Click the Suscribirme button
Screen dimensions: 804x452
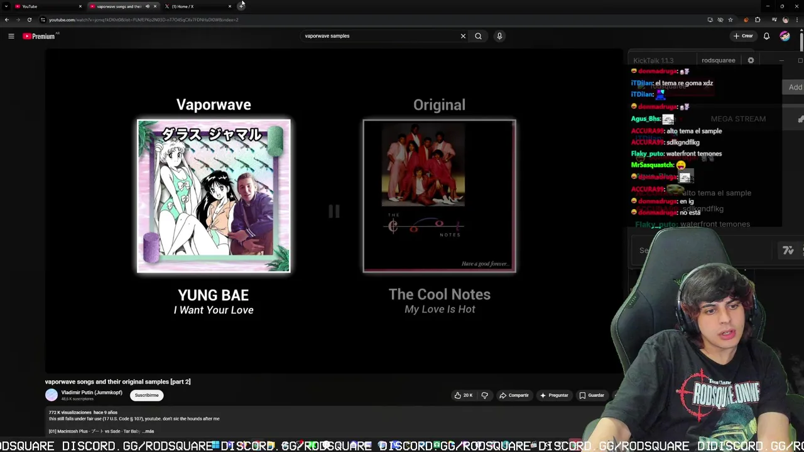146,395
